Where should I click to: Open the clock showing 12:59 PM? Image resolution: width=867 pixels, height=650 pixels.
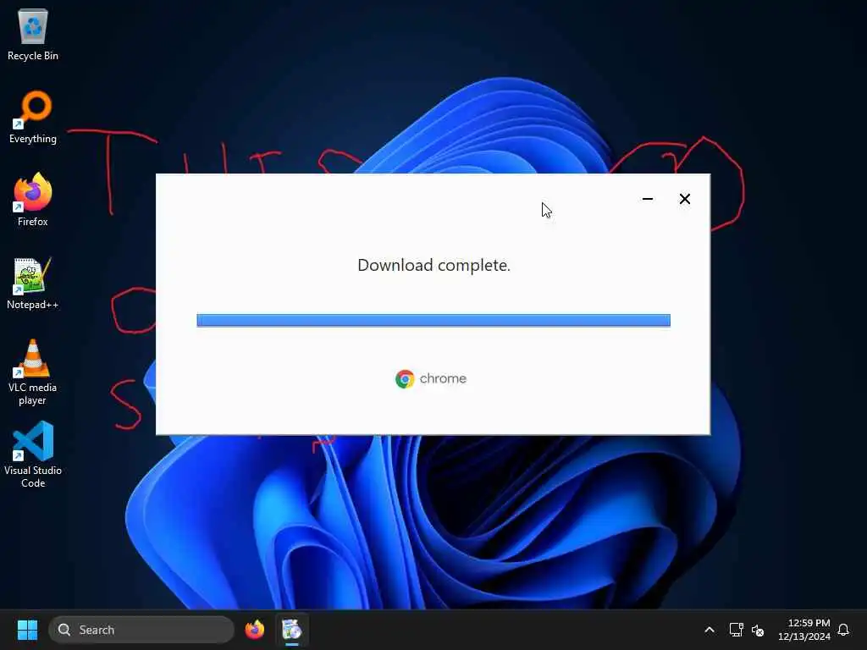tap(804, 630)
